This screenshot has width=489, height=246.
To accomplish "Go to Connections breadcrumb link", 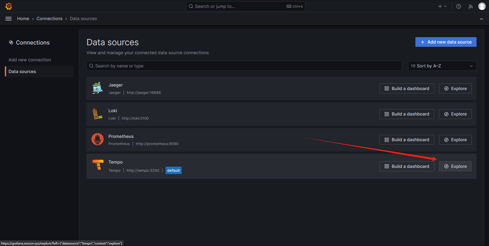I will point(49,19).
